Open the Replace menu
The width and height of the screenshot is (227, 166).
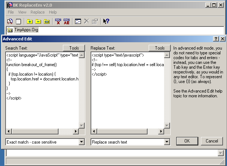[x=38, y=12]
